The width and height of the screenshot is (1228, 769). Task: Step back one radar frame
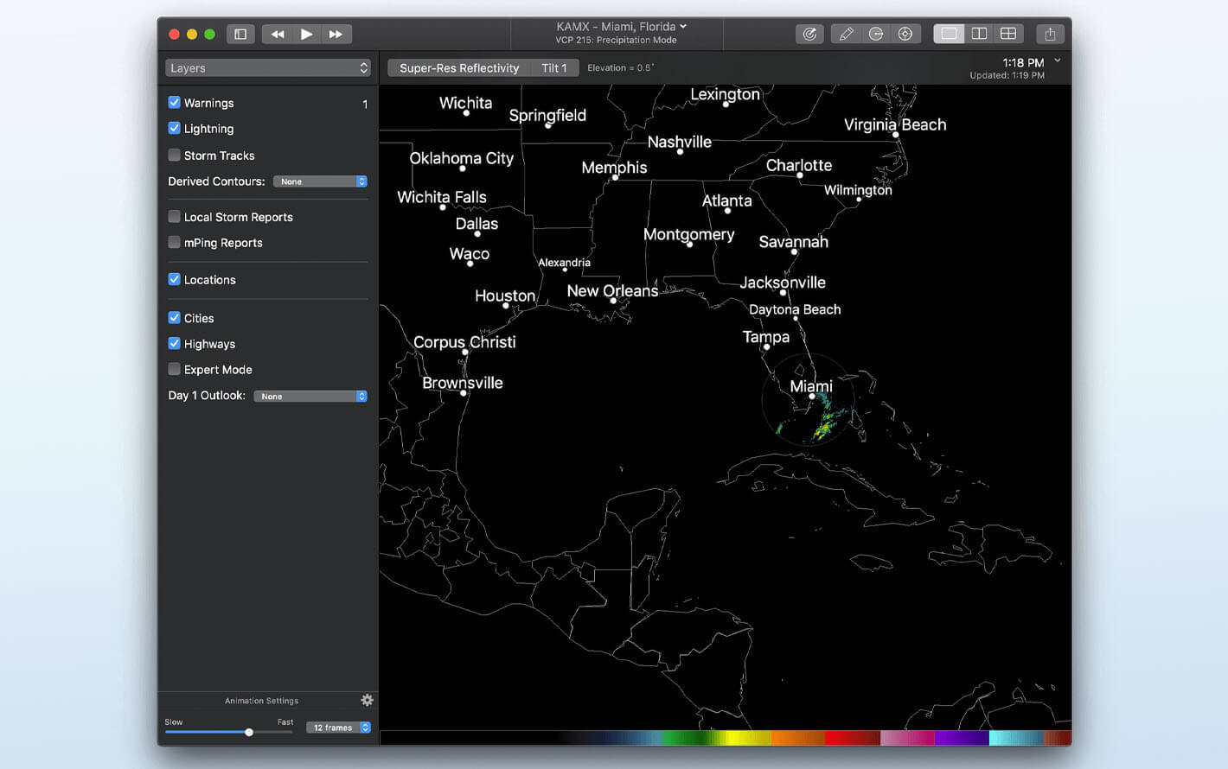point(278,34)
